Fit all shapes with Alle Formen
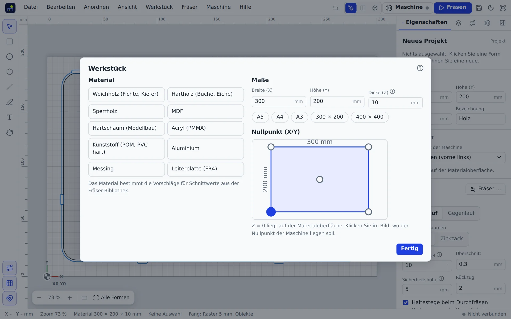 (111, 297)
